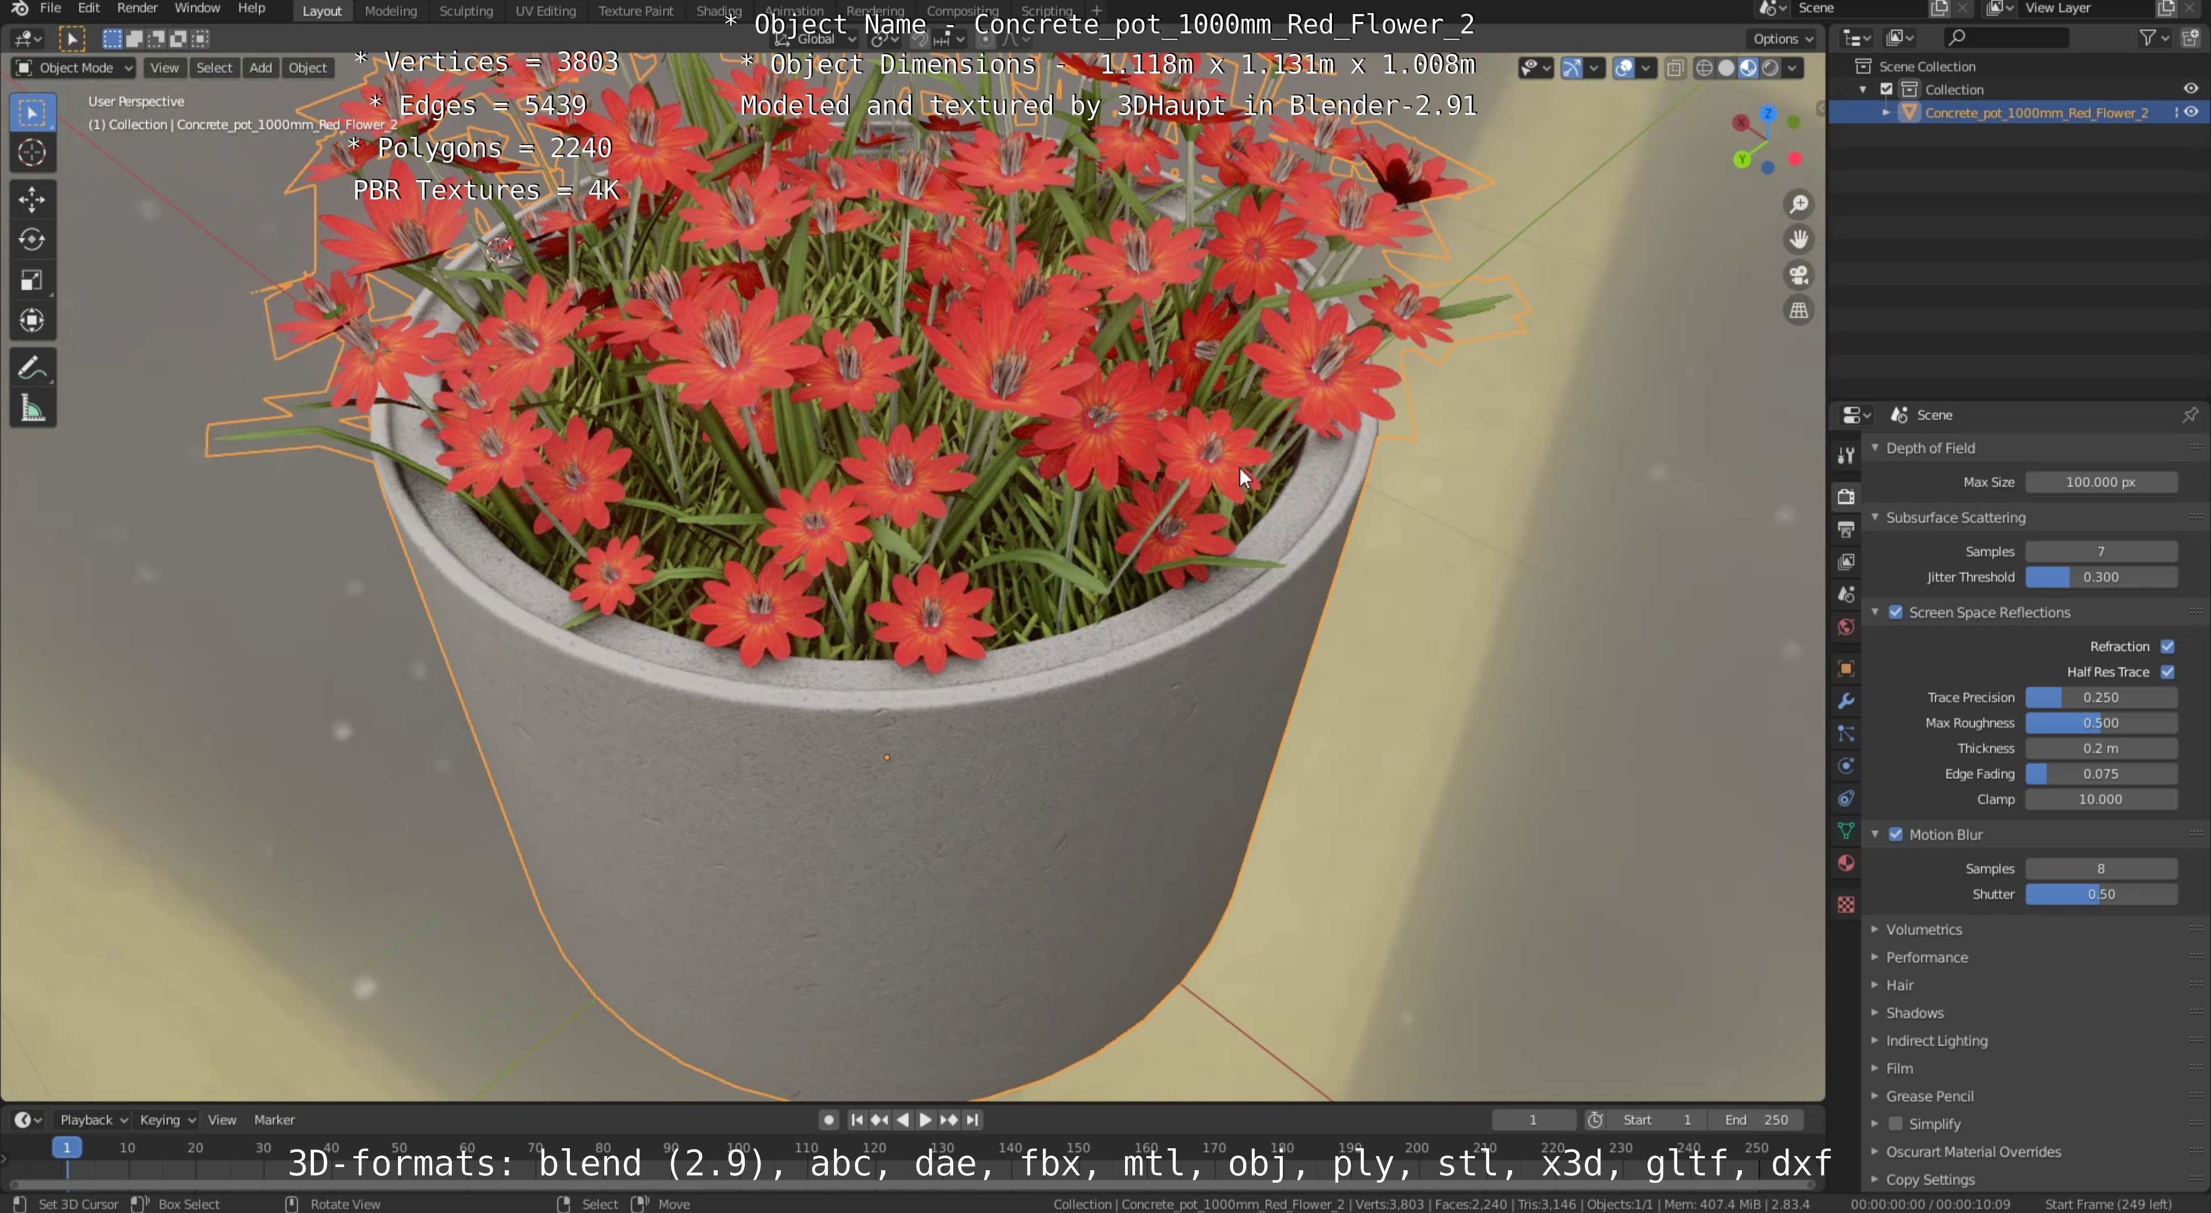This screenshot has width=2211, height=1213.
Task: Switch to wireframe viewport shading
Action: [x=1704, y=68]
